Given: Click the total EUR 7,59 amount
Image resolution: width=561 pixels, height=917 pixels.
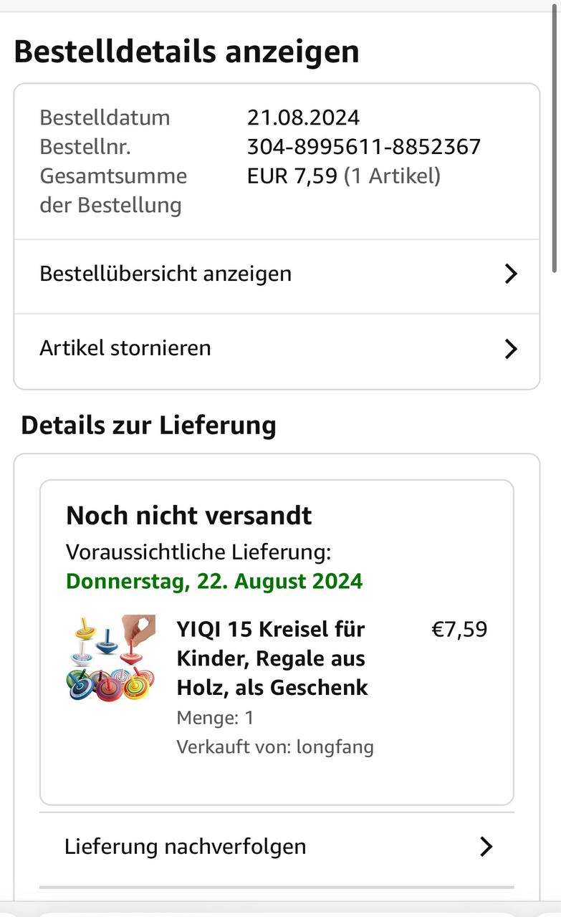Looking at the screenshot, I should click(292, 176).
